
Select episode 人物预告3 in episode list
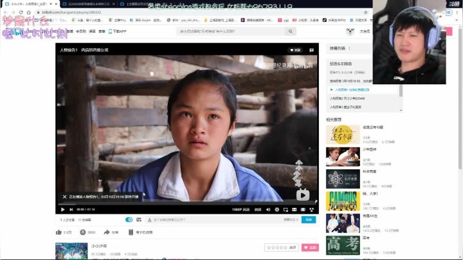tap(345, 107)
